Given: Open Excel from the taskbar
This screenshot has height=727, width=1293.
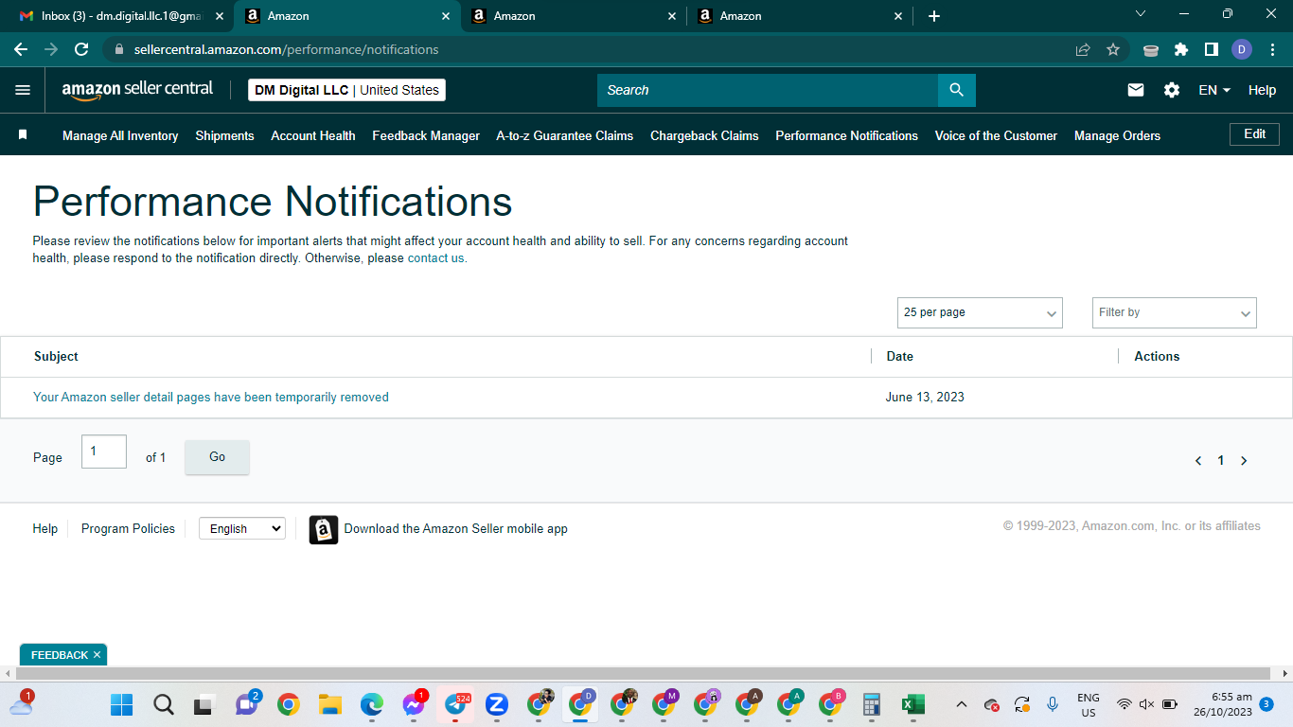Looking at the screenshot, I should click(912, 704).
